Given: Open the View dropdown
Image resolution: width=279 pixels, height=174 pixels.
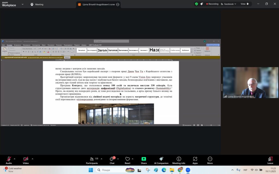Looking at the screenshot, I should pos(244,4).
